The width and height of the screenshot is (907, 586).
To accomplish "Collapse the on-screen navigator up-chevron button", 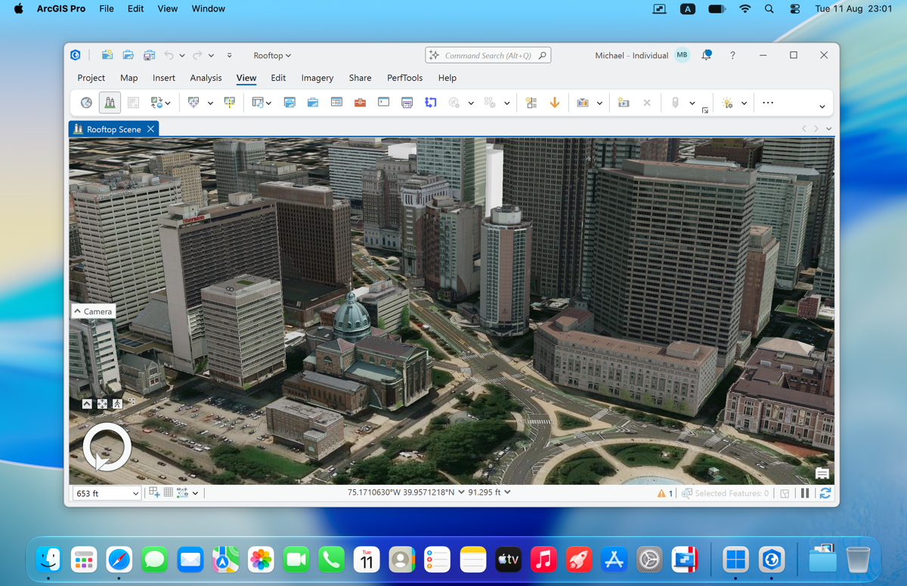I will (87, 404).
